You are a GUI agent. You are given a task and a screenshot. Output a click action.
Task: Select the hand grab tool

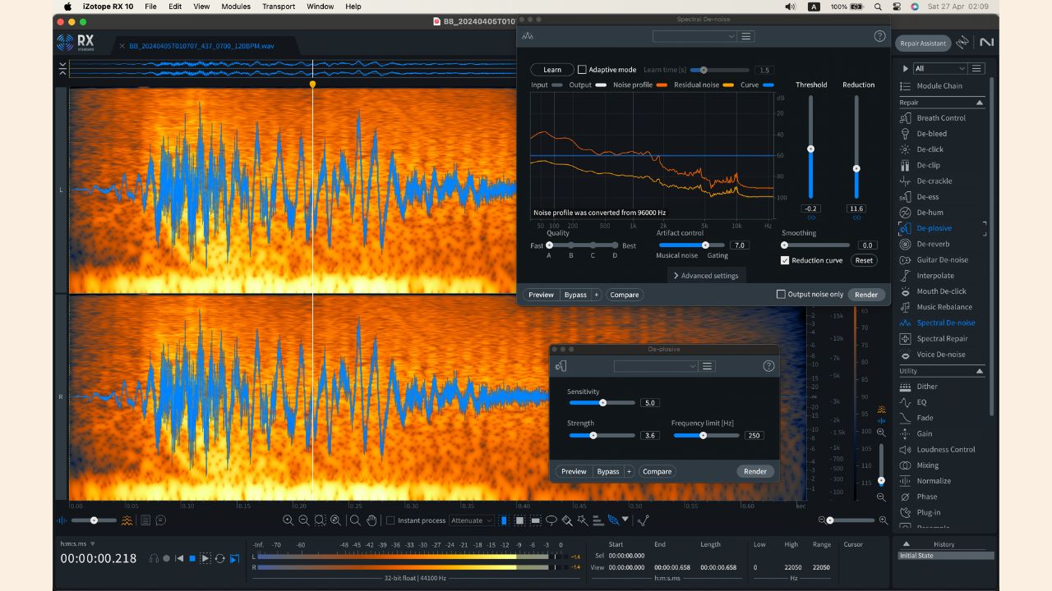(371, 520)
